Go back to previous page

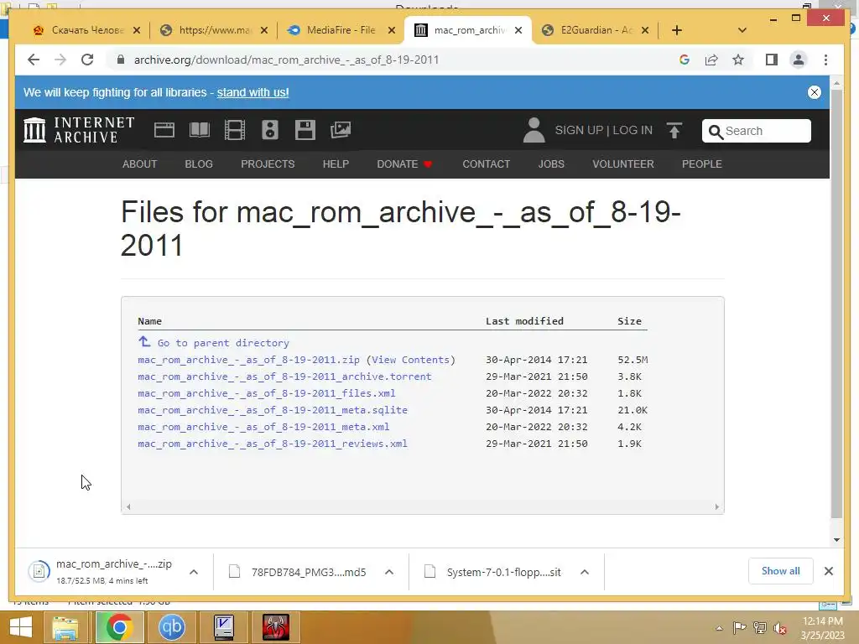click(x=34, y=60)
